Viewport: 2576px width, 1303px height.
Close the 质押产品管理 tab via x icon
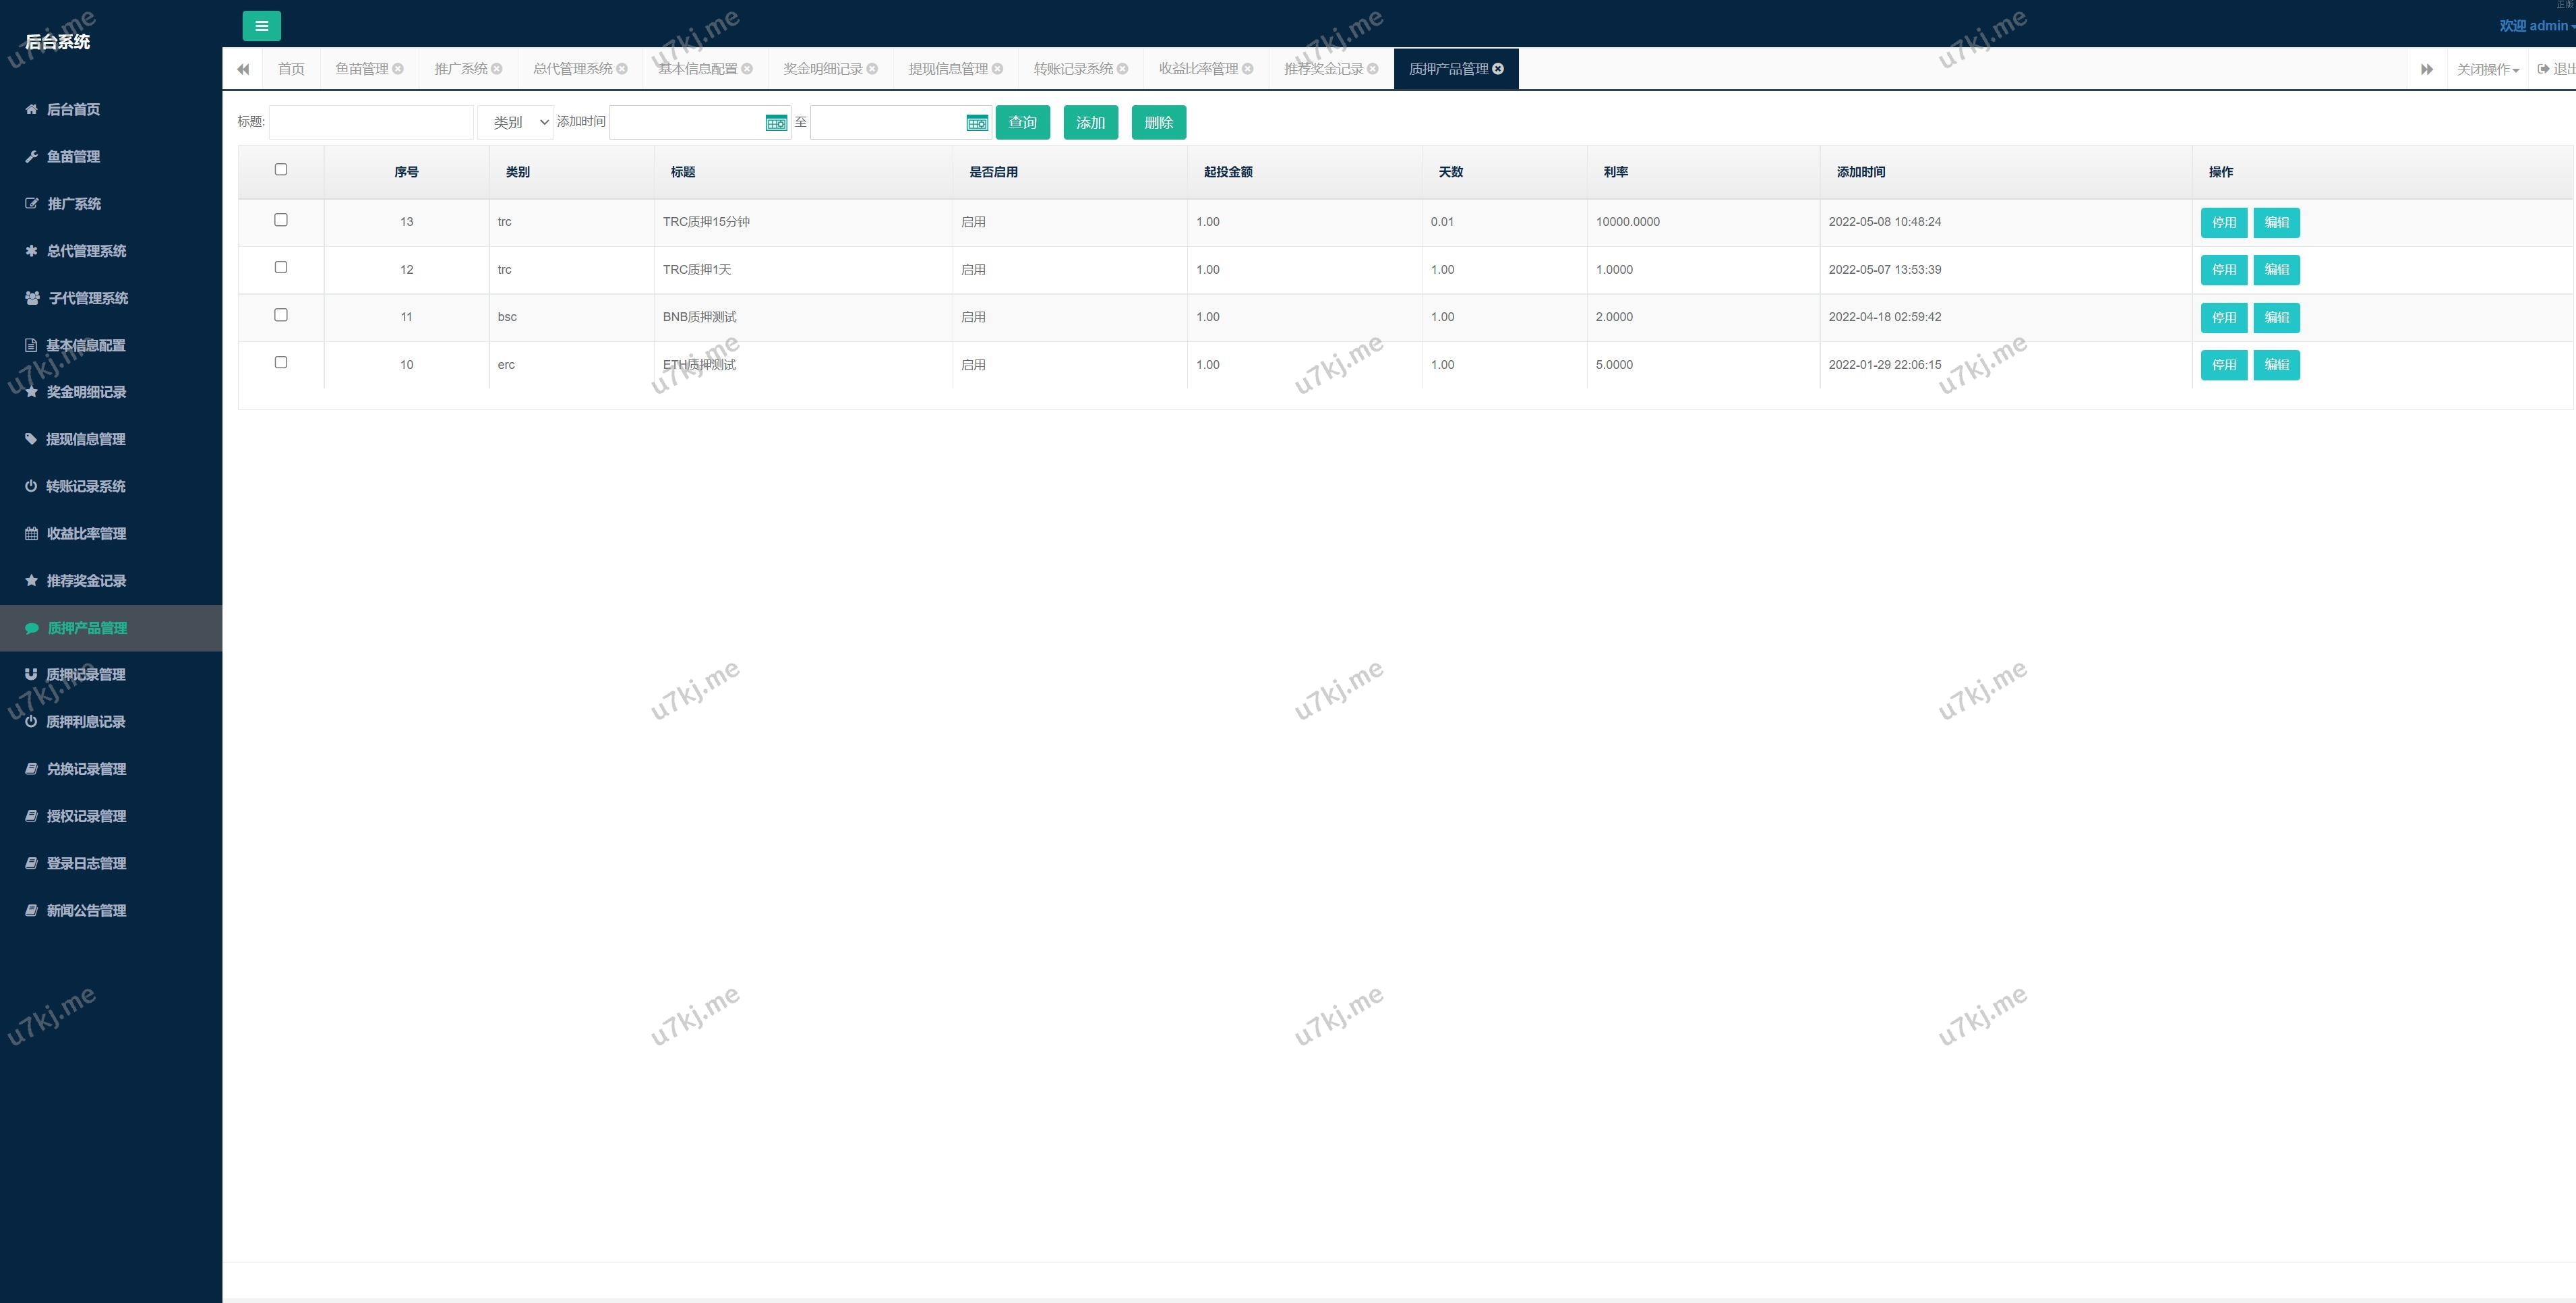tap(1498, 69)
